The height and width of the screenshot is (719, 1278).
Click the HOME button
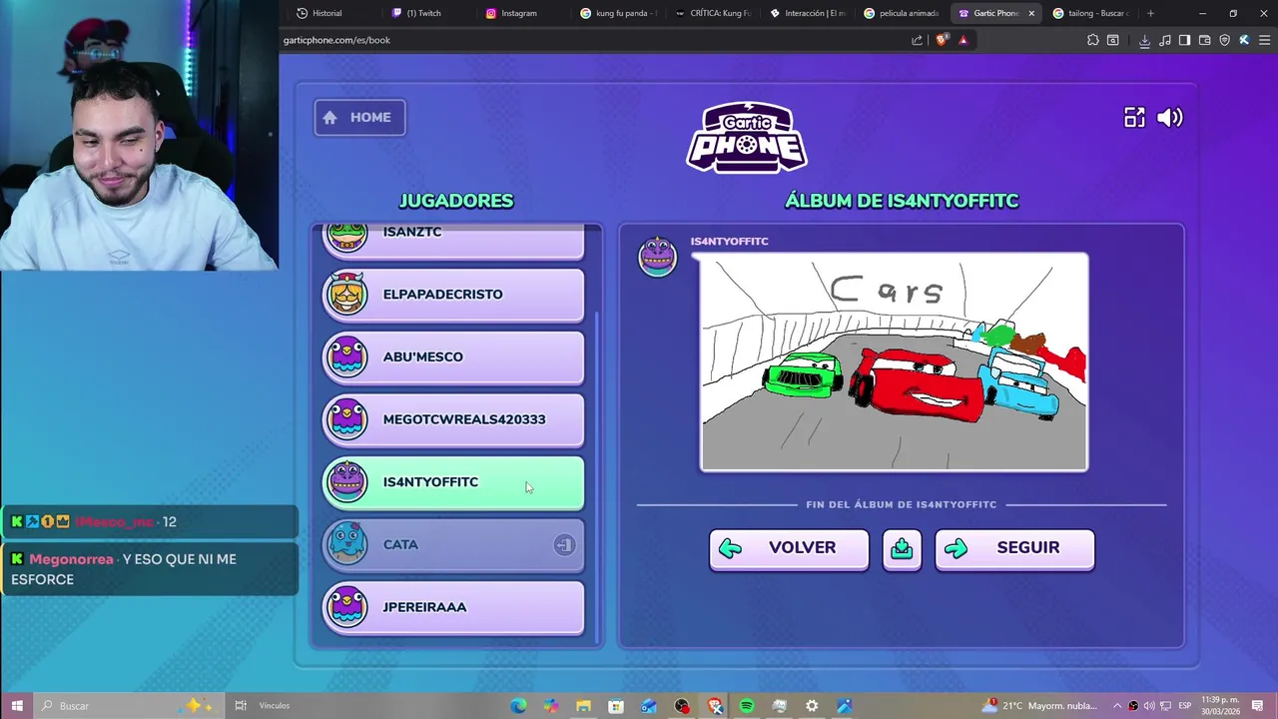tap(359, 118)
